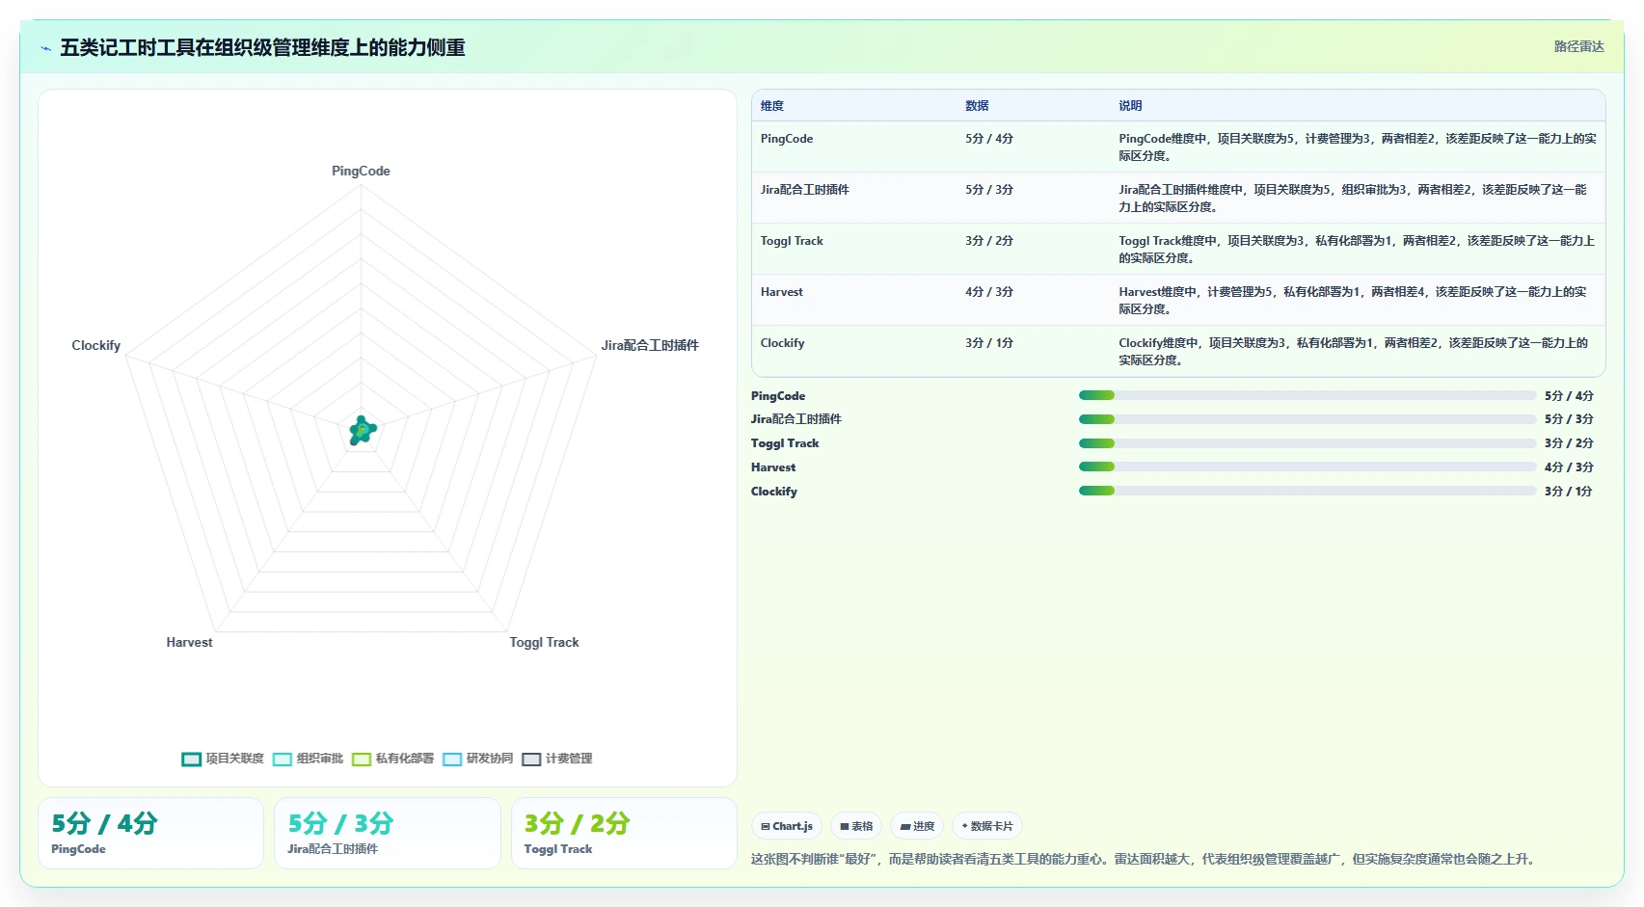Screen dimensions: 1644x907
Task: Click the small icon left of the page title
Action: coord(45,48)
